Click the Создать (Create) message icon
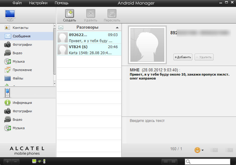Viewport: 236px width, 165px height. [69, 14]
